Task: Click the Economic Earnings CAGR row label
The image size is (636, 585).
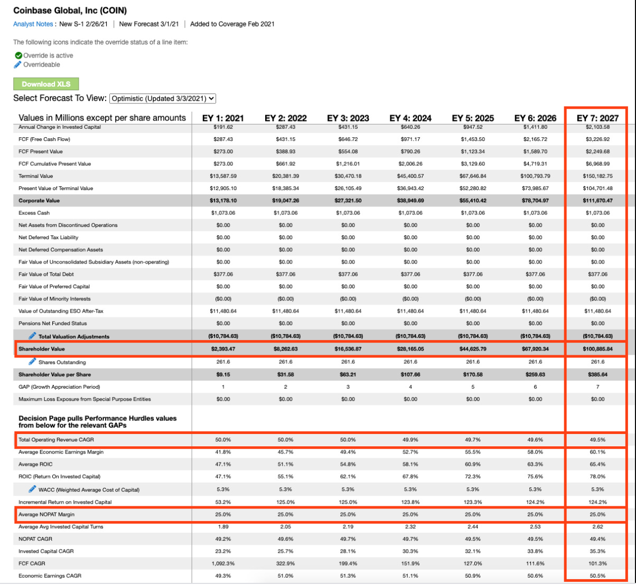Action: pyautogui.click(x=50, y=575)
